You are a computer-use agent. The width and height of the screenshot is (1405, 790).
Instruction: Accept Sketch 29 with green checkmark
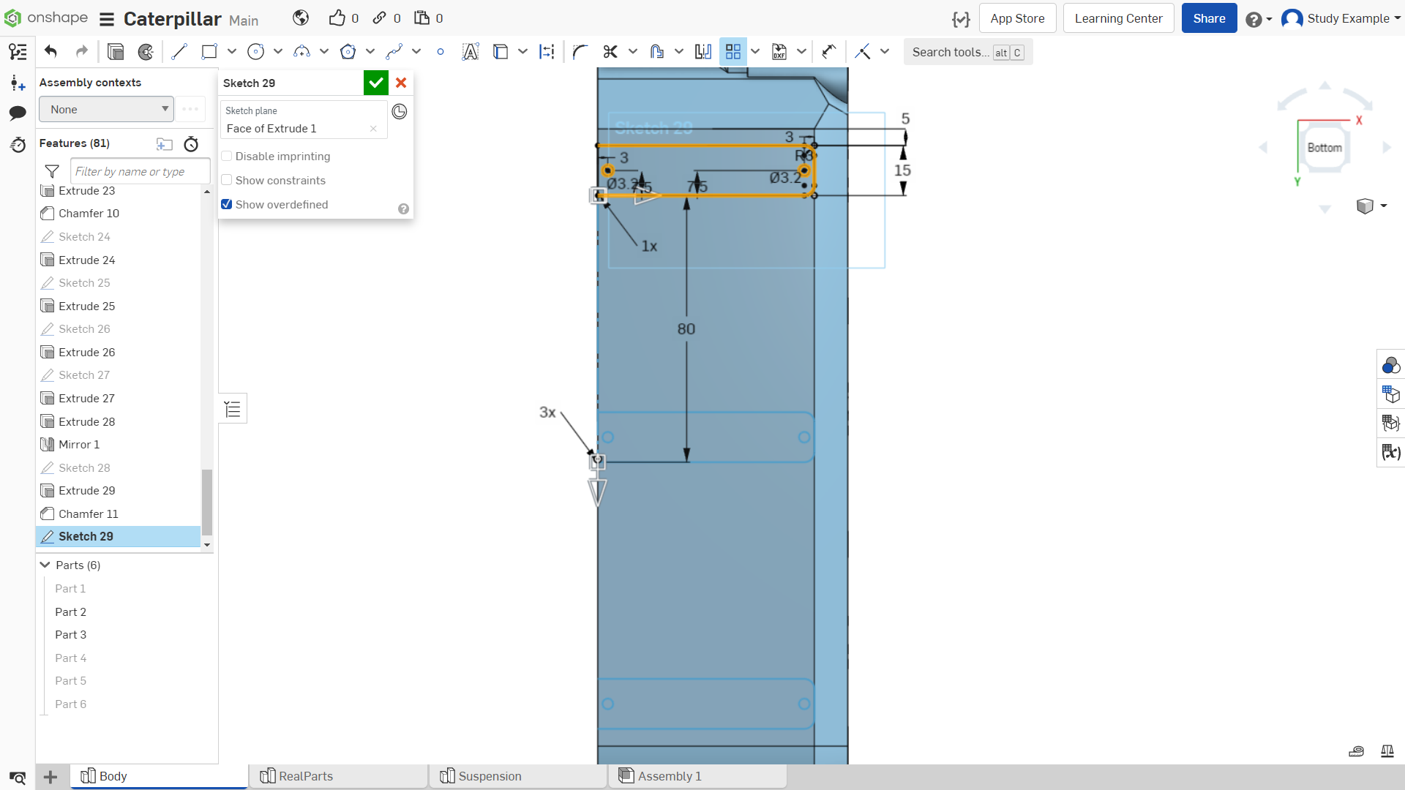click(376, 83)
